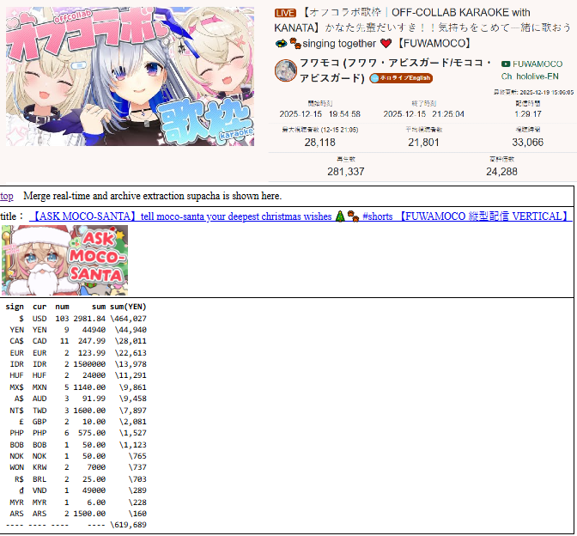The height and width of the screenshot is (536, 577).
Task: Click the ARS yen value \160
Action: coord(137,513)
